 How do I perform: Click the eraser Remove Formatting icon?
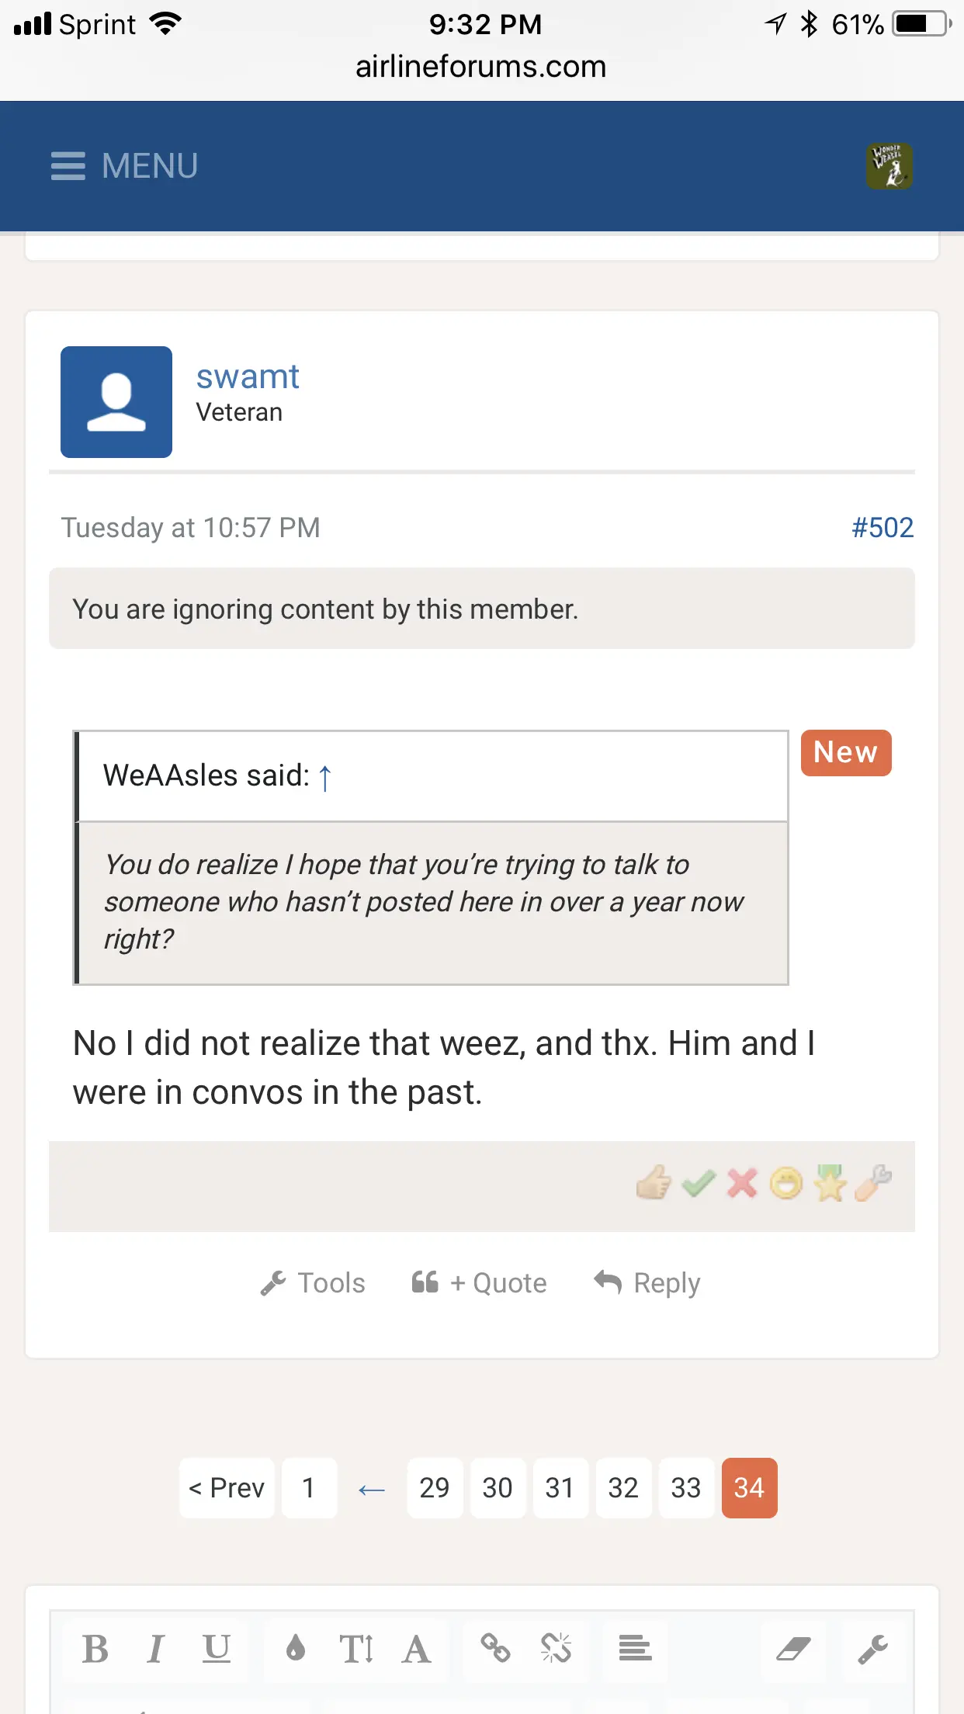pyautogui.click(x=793, y=1648)
